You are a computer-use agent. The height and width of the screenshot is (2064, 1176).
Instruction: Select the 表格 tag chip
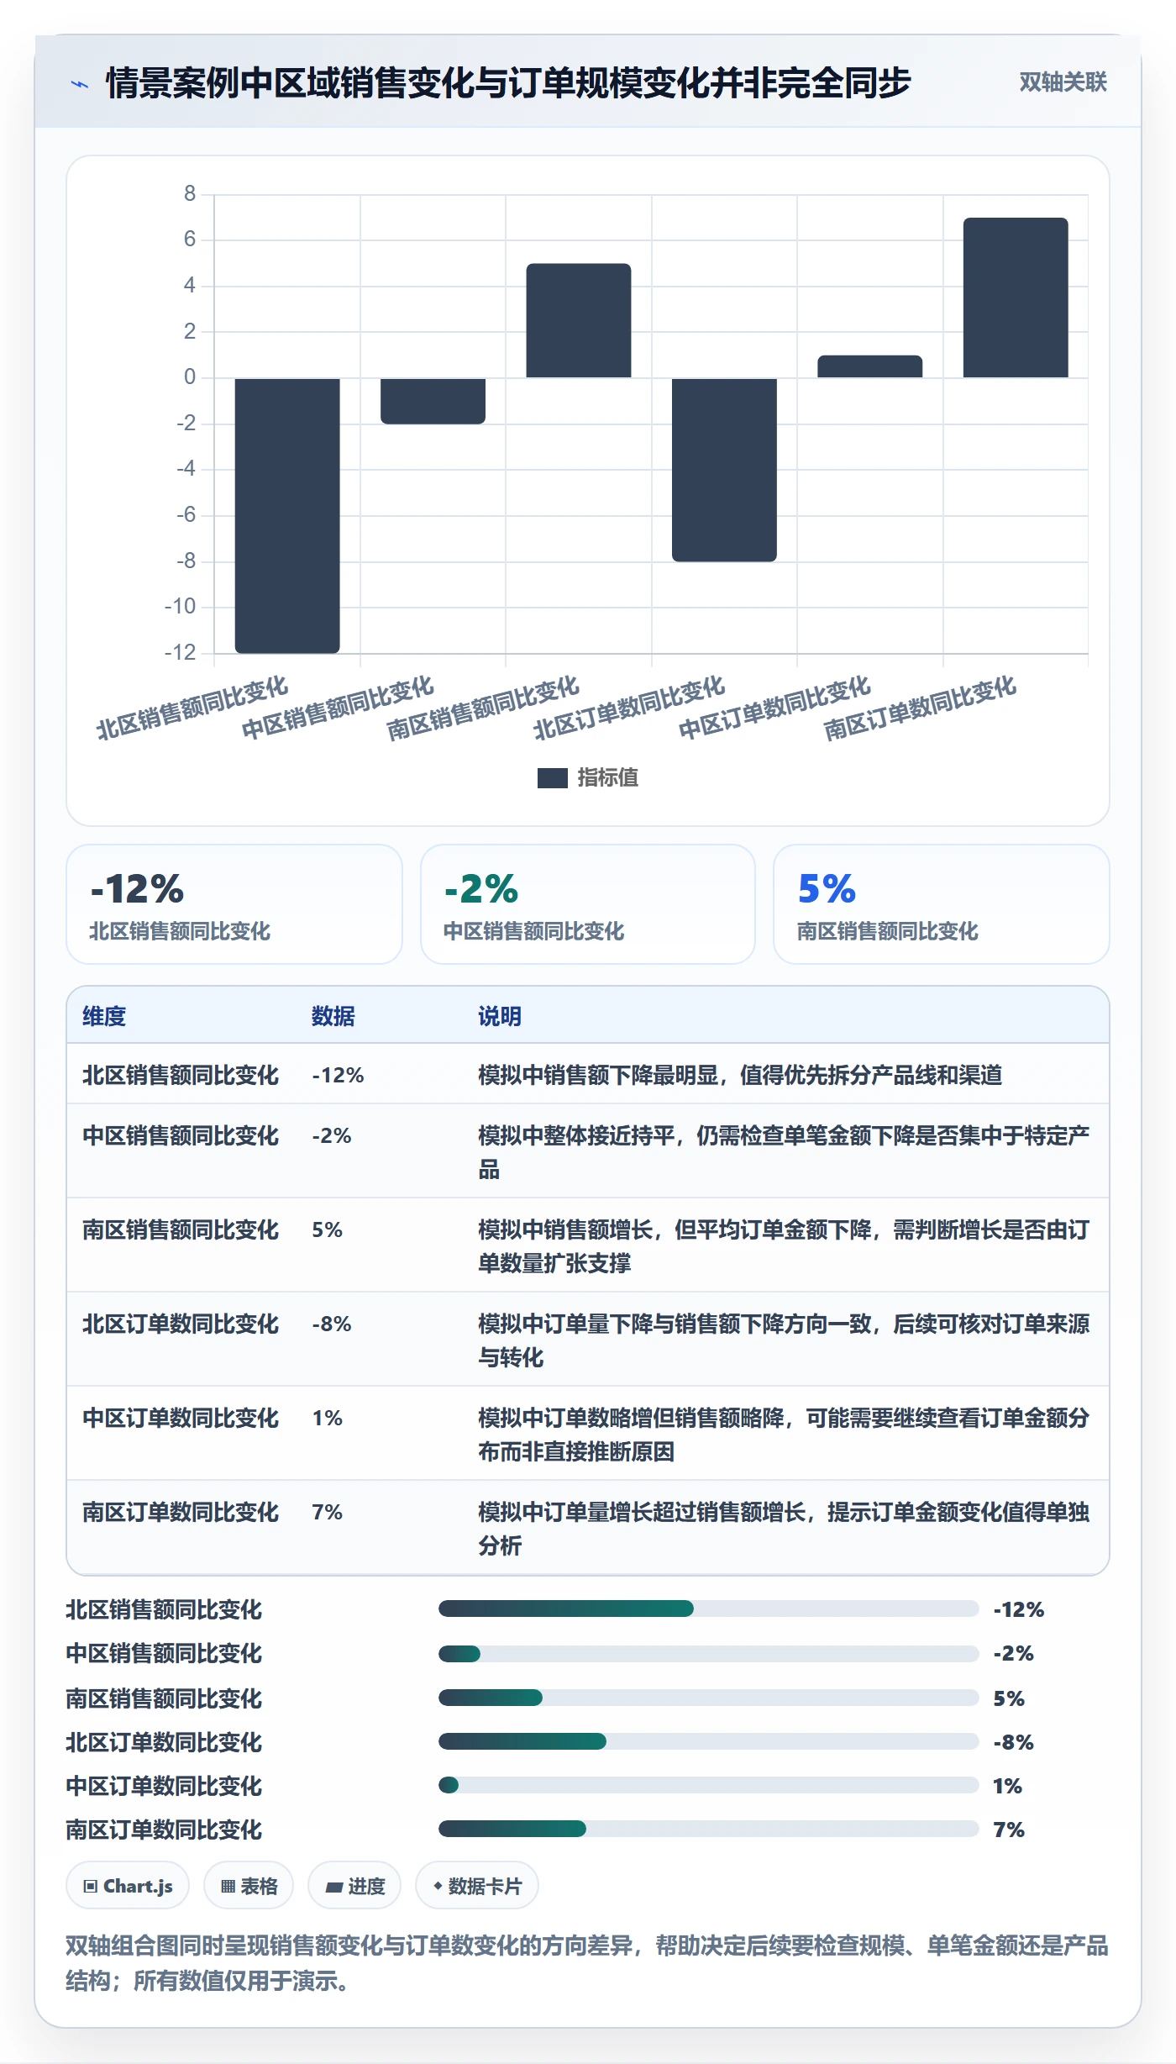(x=249, y=1886)
